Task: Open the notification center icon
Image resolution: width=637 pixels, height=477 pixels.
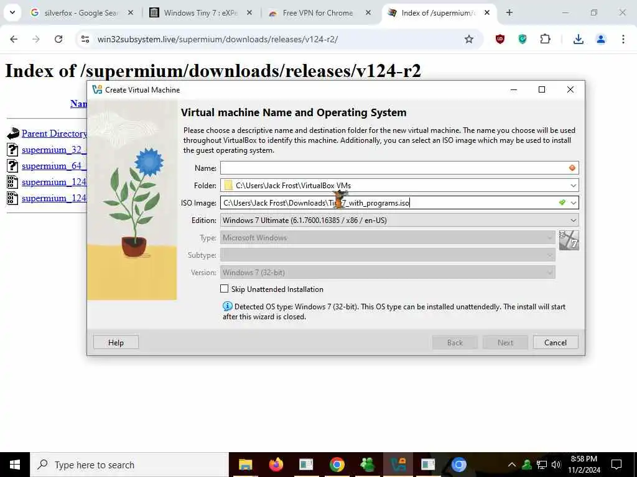Action: point(616,465)
